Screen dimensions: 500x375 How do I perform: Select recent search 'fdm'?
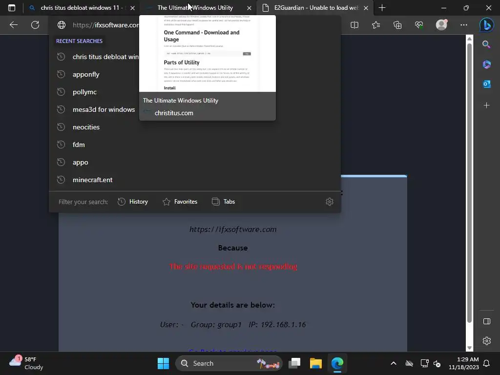pyautogui.click(x=194, y=145)
